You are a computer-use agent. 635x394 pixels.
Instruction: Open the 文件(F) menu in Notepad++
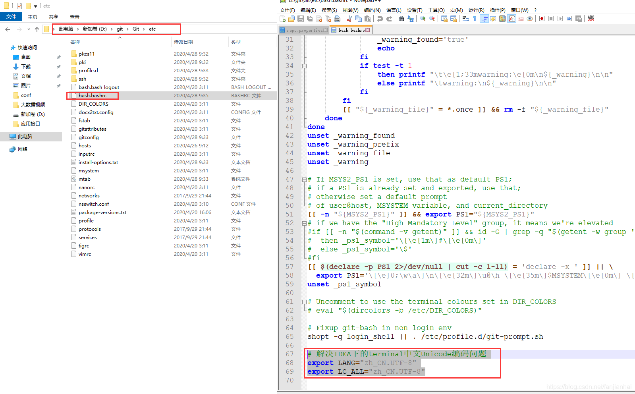click(288, 10)
